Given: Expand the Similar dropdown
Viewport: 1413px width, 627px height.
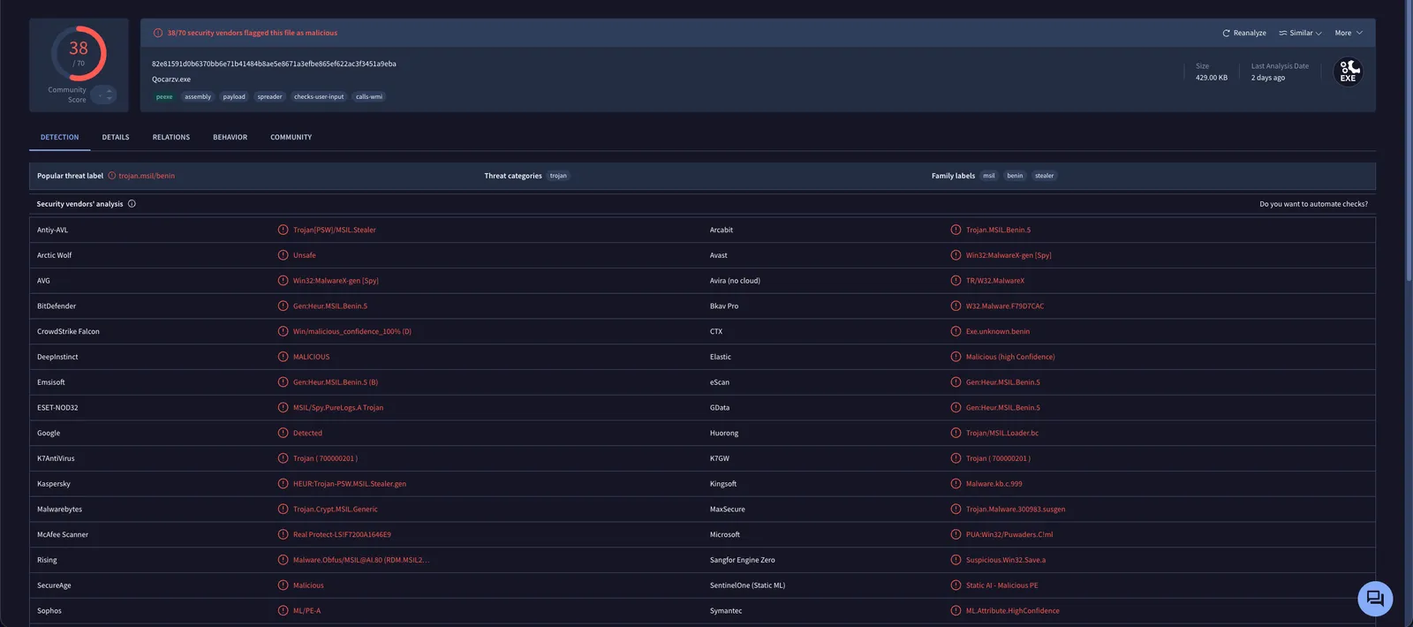Looking at the screenshot, I should [x=1300, y=33].
